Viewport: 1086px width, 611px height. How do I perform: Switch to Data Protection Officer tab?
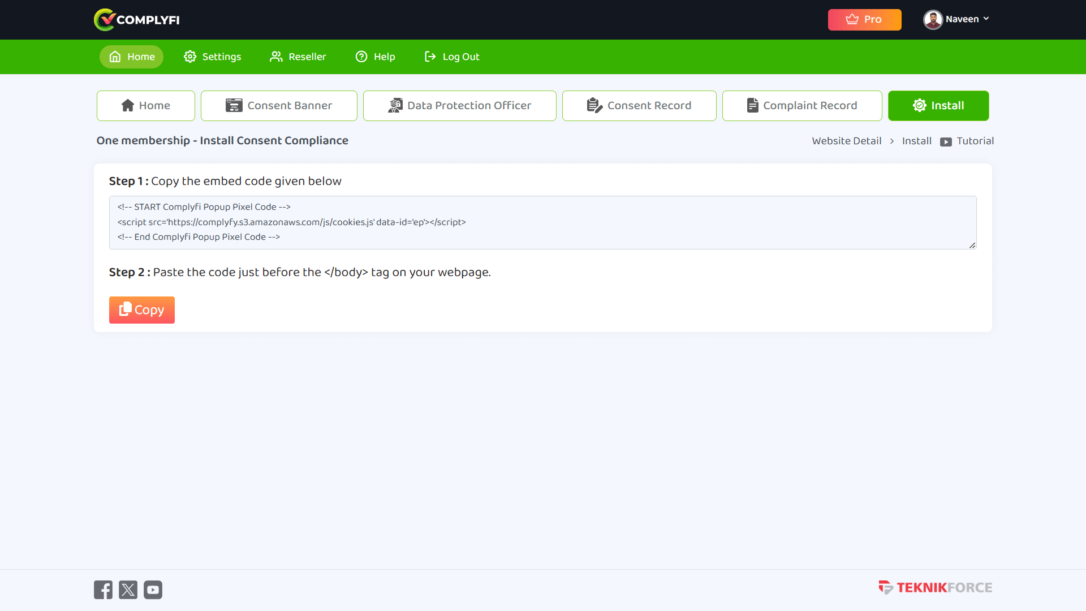(x=459, y=106)
